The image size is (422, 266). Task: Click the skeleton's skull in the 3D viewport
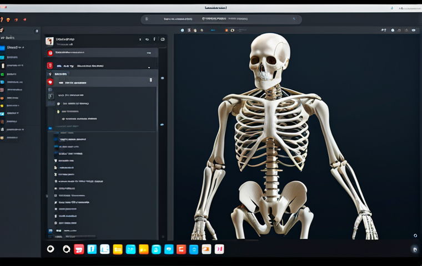click(x=270, y=60)
